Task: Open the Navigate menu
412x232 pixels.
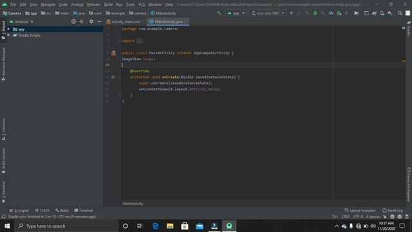Action: coord(48,5)
